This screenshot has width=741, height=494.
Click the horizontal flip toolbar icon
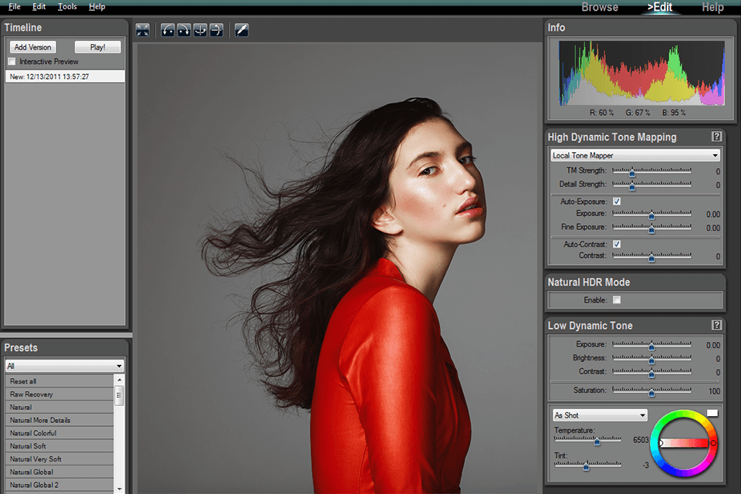click(200, 30)
